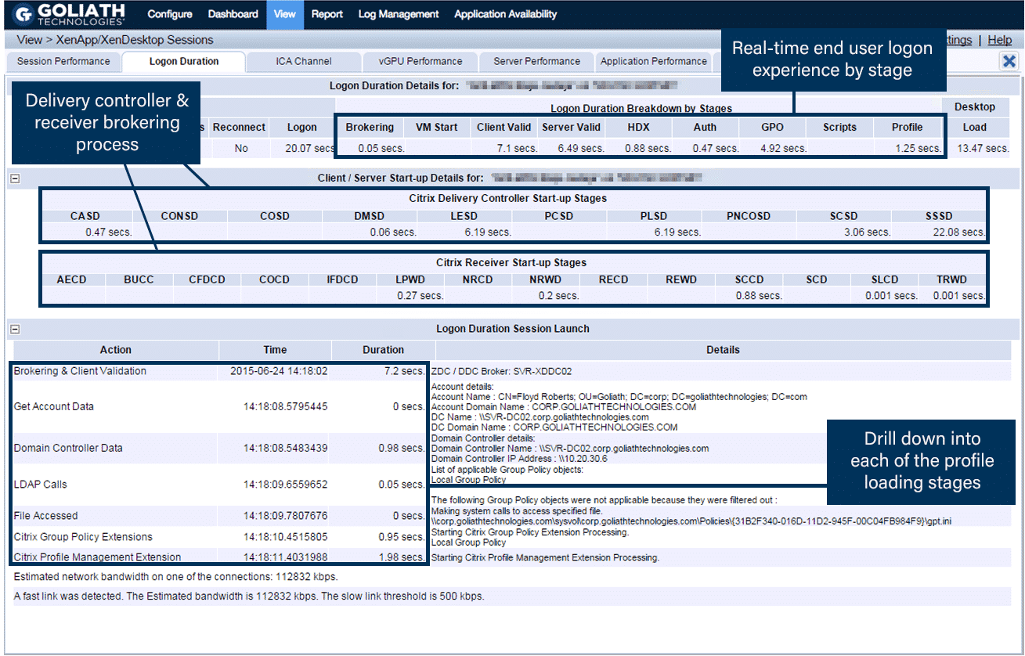Open the Log Management menu
The height and width of the screenshot is (656, 1025).
point(399,14)
